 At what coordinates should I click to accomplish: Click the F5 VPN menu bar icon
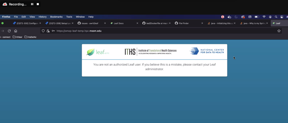(x=223, y=17)
